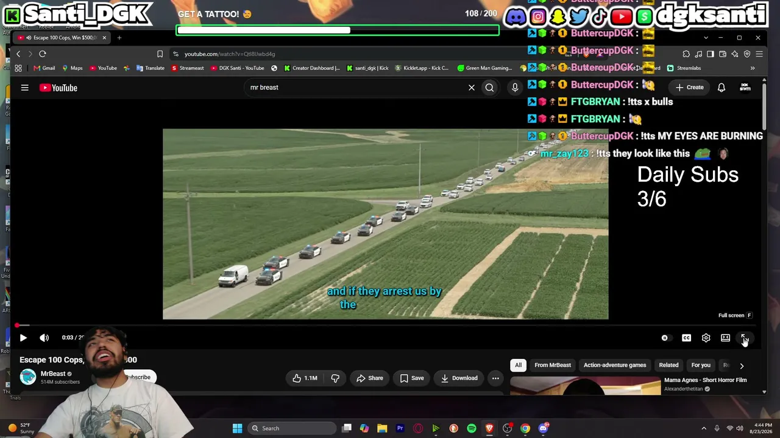Viewport: 780px width, 438px height.
Task: Select the 'From MrBeast' filter chip
Action: (x=553, y=365)
